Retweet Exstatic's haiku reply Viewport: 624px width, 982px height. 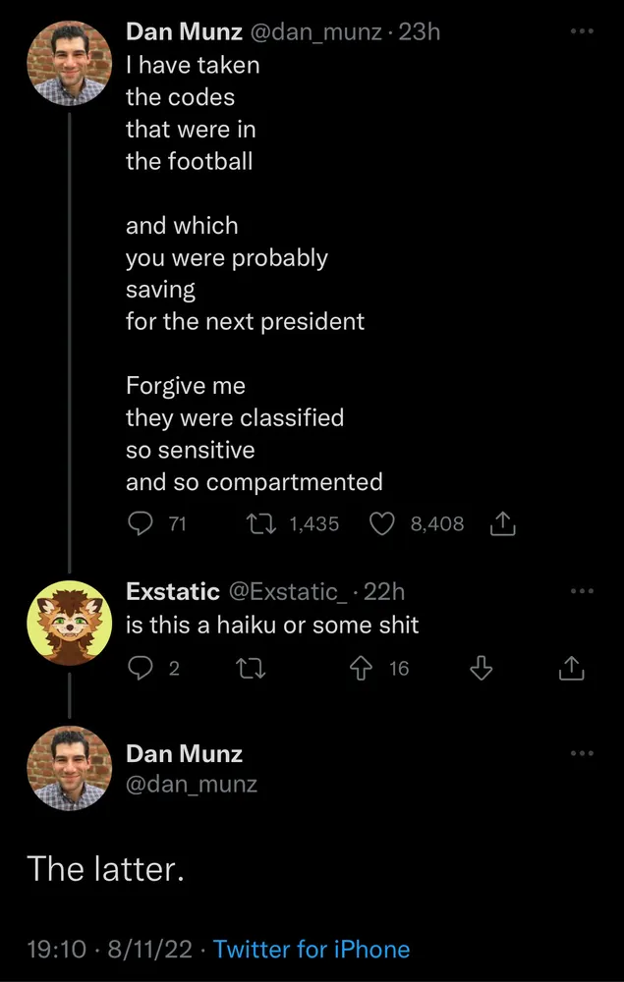252,669
